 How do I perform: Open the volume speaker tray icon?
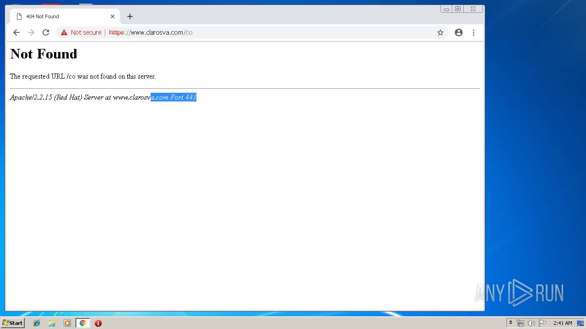click(x=531, y=323)
